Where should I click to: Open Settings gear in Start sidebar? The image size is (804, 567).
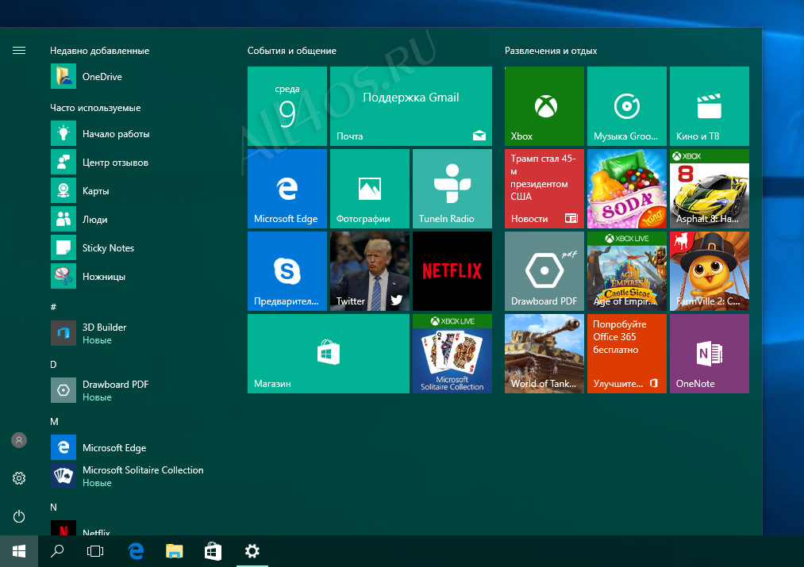coord(19,478)
